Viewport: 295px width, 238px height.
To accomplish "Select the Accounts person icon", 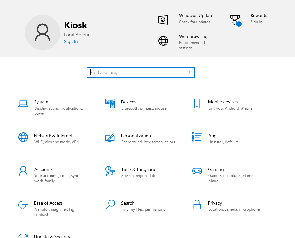I will coord(23,171).
